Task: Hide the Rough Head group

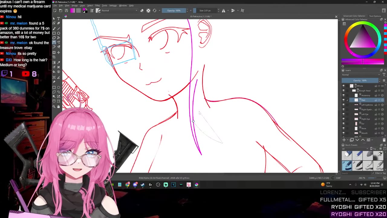Action: [x=343, y=91]
